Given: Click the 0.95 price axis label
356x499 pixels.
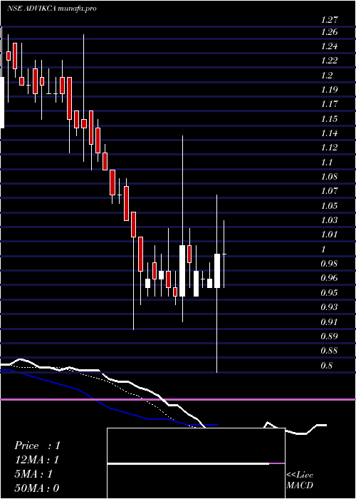Looking at the screenshot, I should click(x=329, y=292).
